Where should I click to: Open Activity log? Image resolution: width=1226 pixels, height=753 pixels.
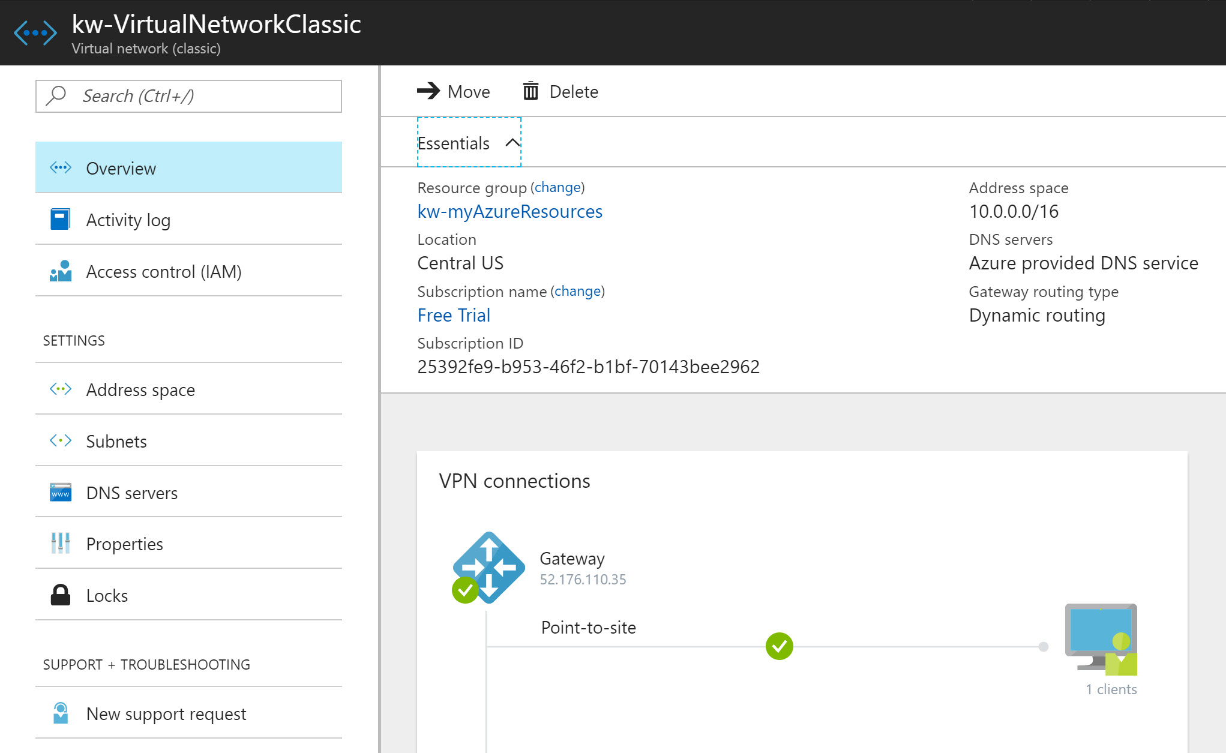(x=188, y=220)
